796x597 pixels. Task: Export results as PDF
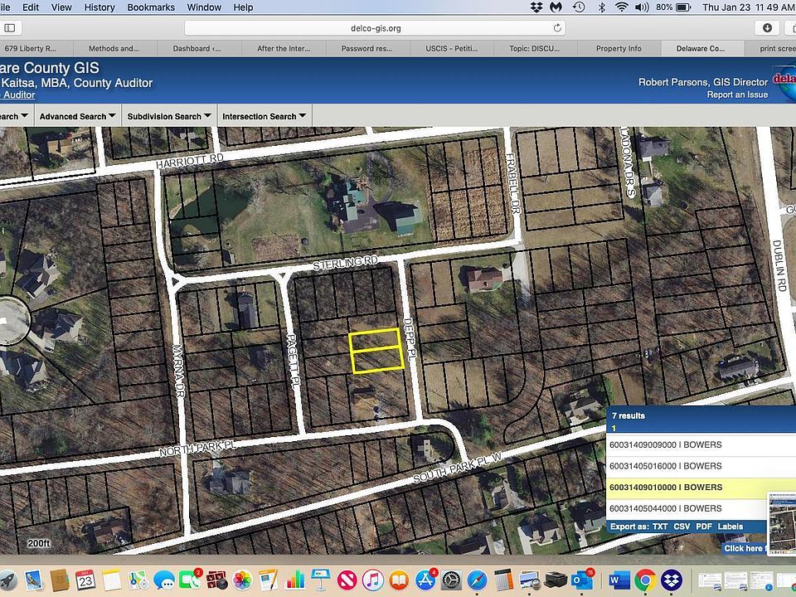pyautogui.click(x=704, y=527)
